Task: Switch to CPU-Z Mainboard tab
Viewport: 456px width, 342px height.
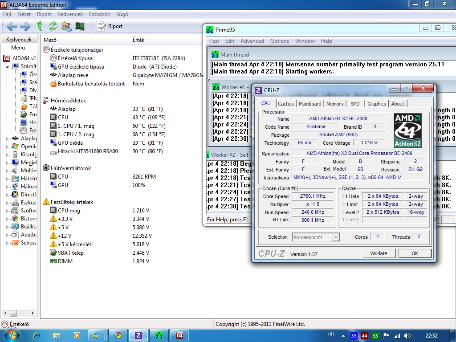Action: pos(310,104)
